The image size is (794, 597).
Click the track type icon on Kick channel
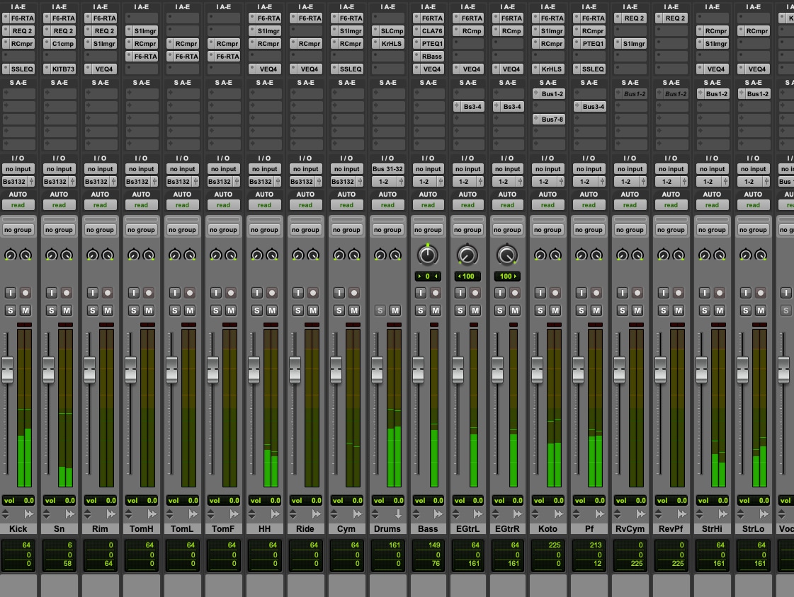coord(29,514)
